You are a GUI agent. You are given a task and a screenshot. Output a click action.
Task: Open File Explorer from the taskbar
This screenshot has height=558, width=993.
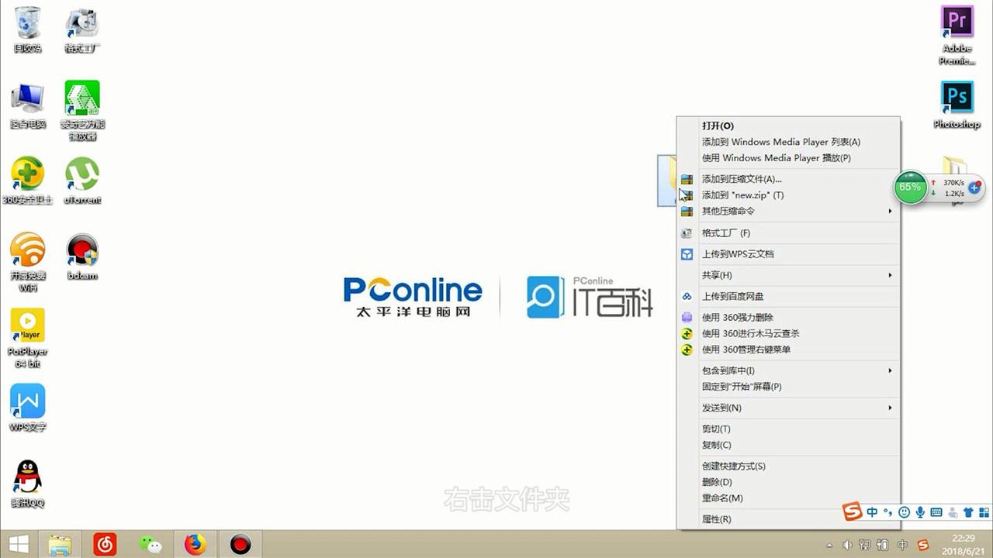60,545
